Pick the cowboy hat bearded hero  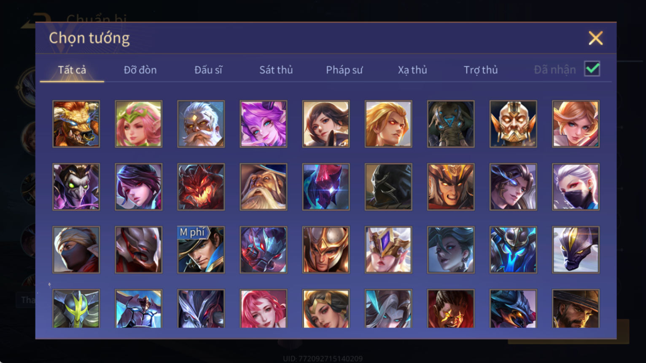tap(576, 309)
